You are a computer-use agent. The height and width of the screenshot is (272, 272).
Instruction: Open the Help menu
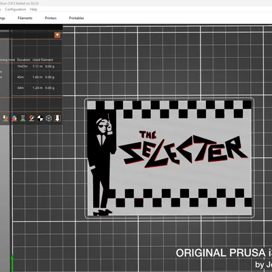(33, 10)
